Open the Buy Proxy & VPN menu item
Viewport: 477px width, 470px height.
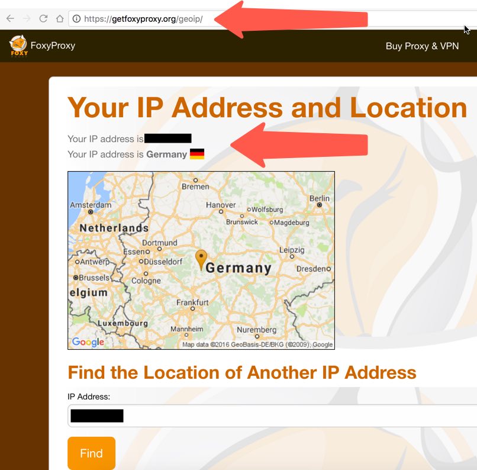pyautogui.click(x=422, y=46)
